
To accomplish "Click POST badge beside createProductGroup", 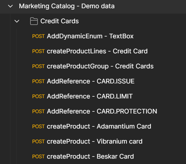I will (38, 66).
